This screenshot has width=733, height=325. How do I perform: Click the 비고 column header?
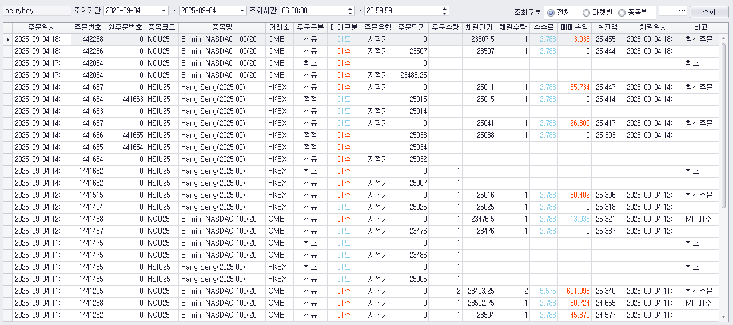tap(700, 27)
